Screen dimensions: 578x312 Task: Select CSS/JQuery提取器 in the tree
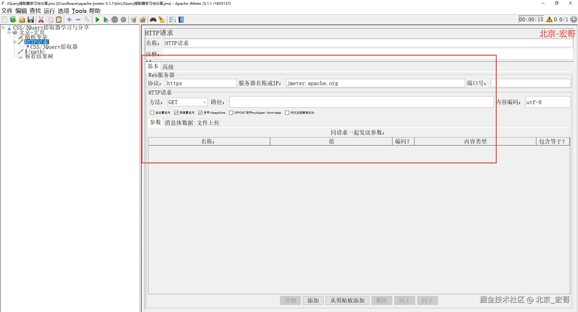(x=54, y=47)
